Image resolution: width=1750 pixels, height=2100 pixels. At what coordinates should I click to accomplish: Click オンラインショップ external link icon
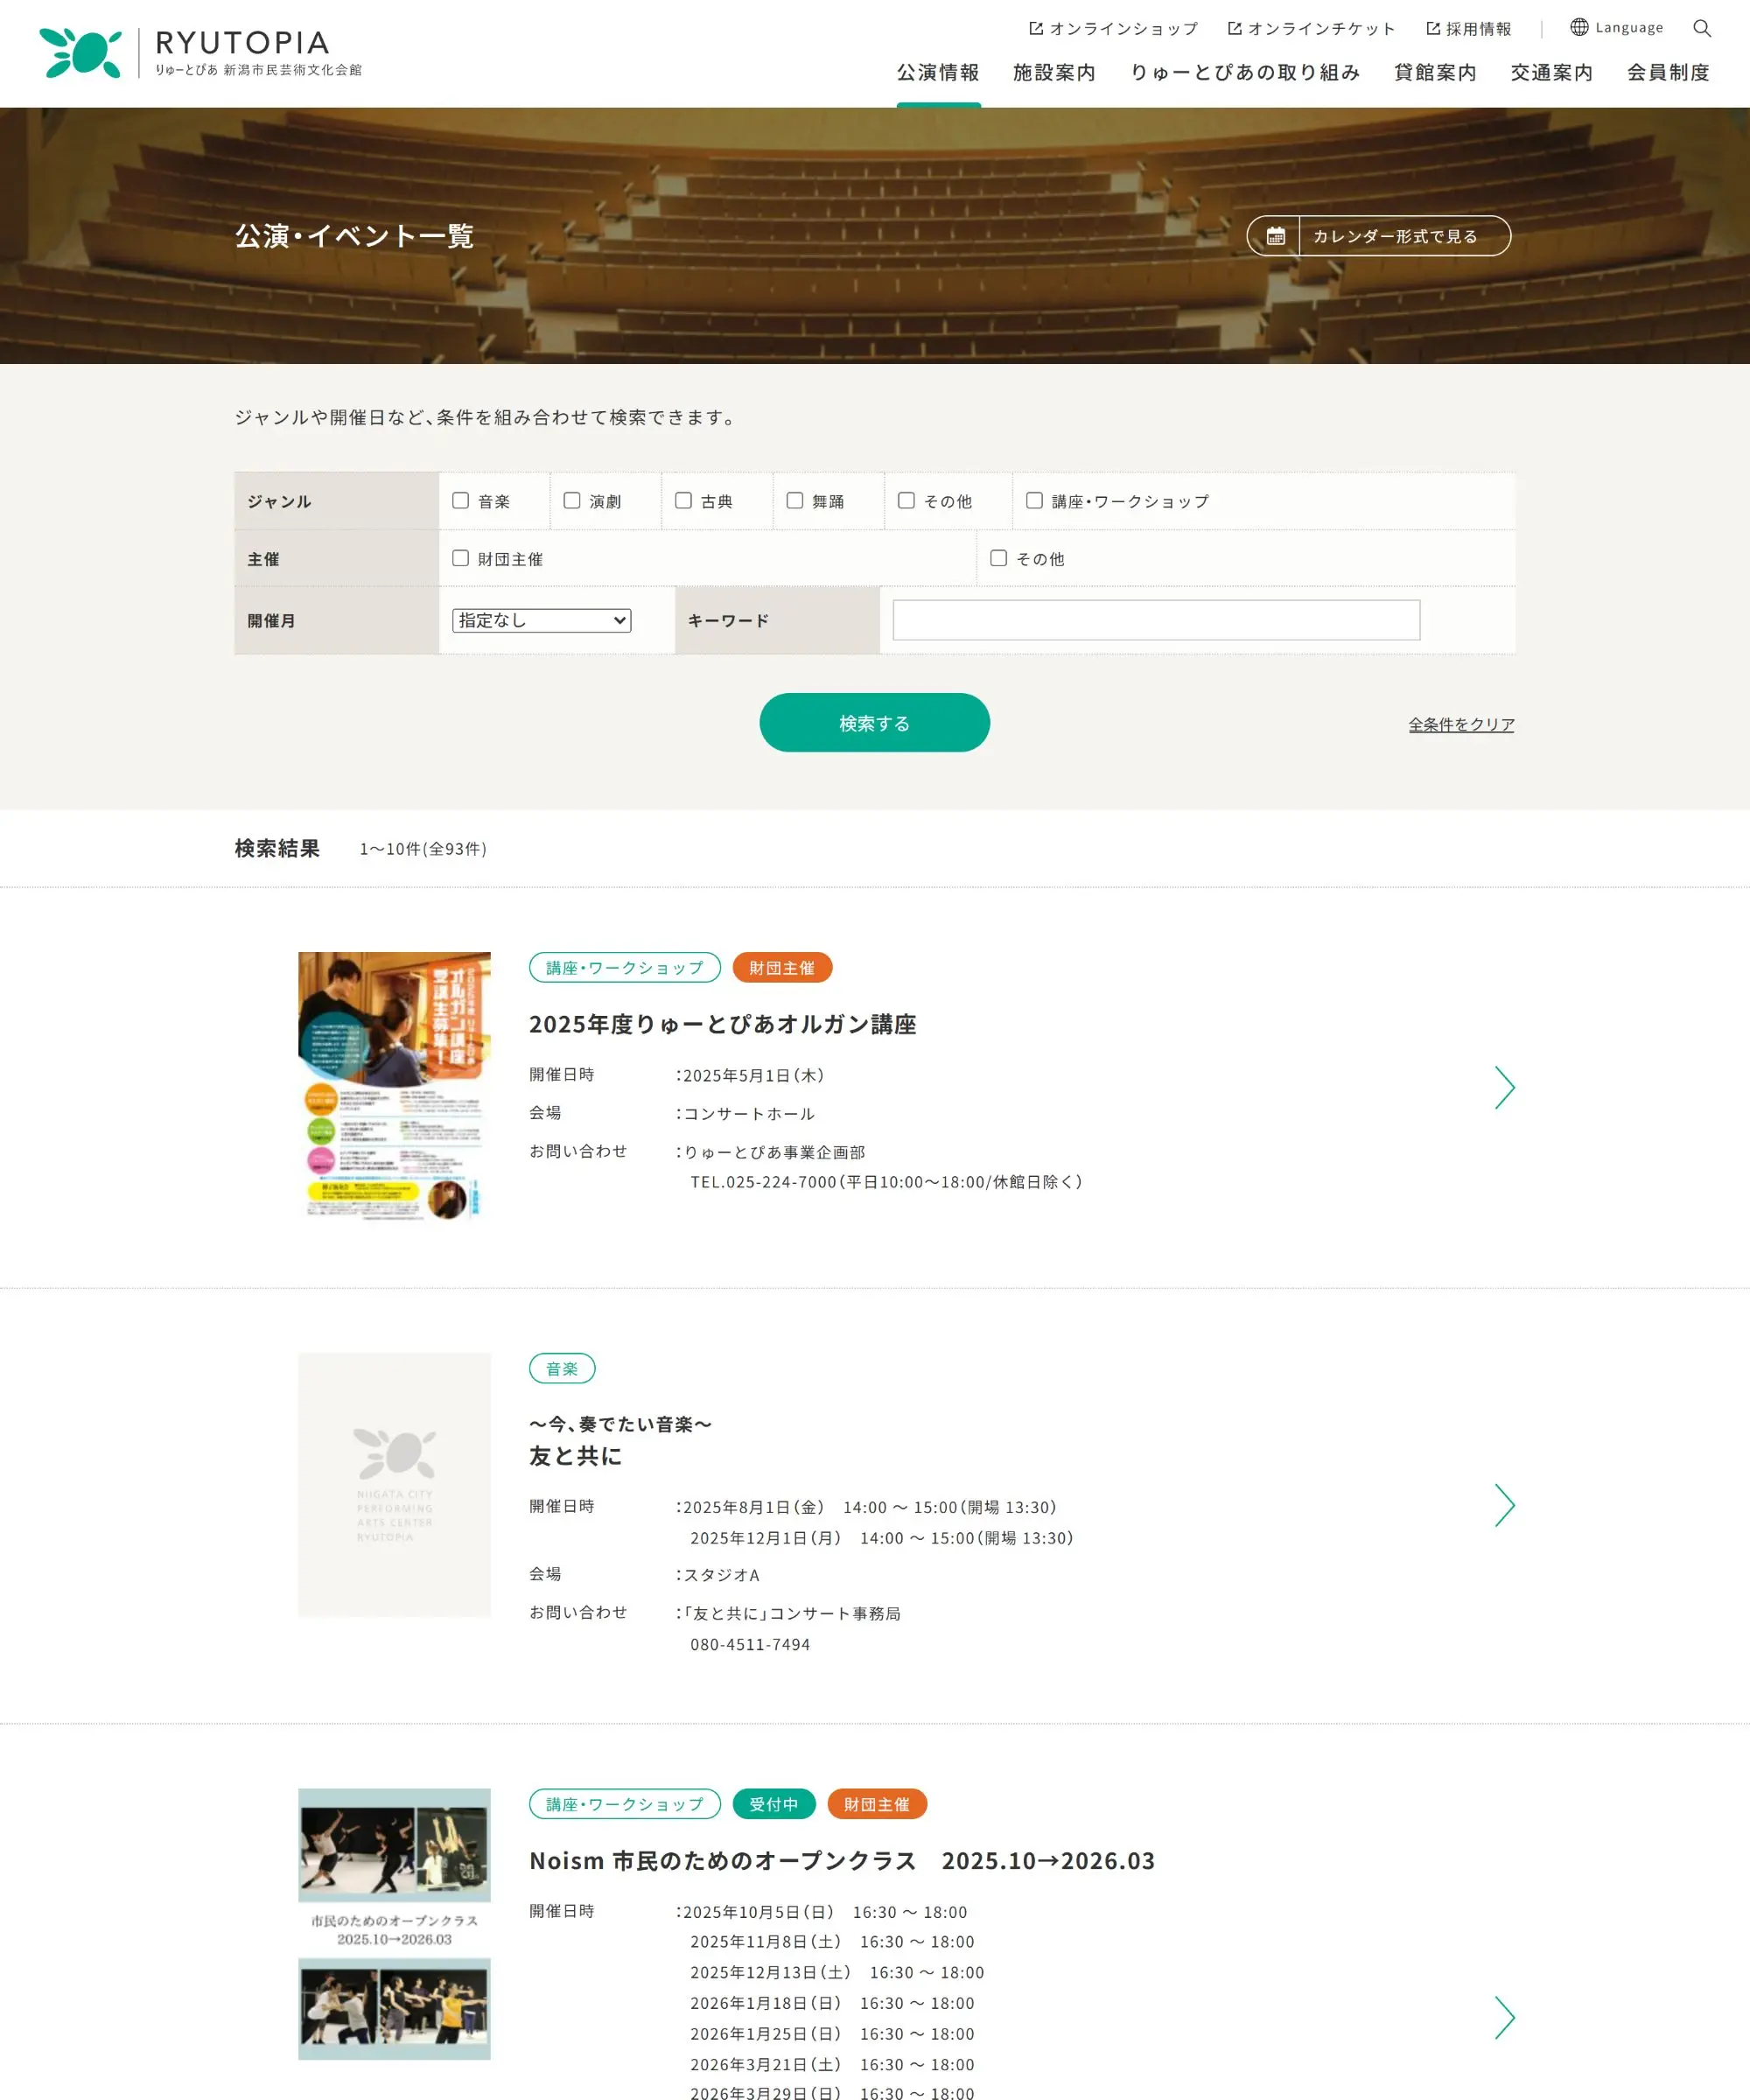pos(1036,29)
